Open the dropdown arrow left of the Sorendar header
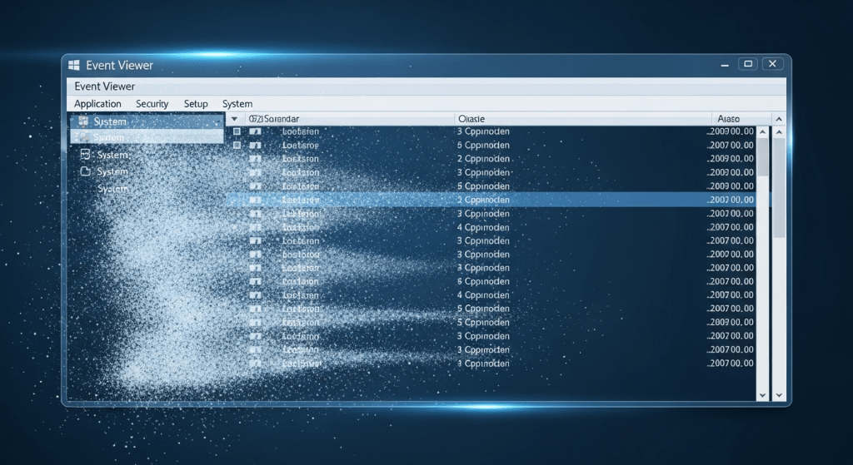The height and width of the screenshot is (465, 853). coord(234,119)
